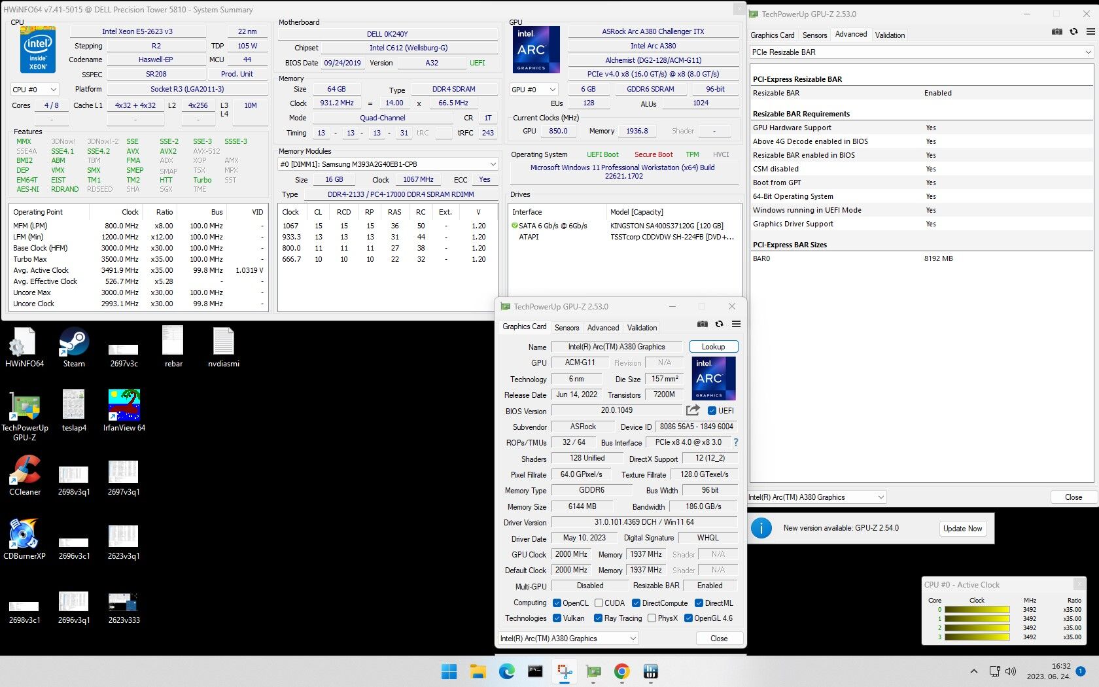Open the hamburger menu in small GPU-Z window

click(x=736, y=324)
